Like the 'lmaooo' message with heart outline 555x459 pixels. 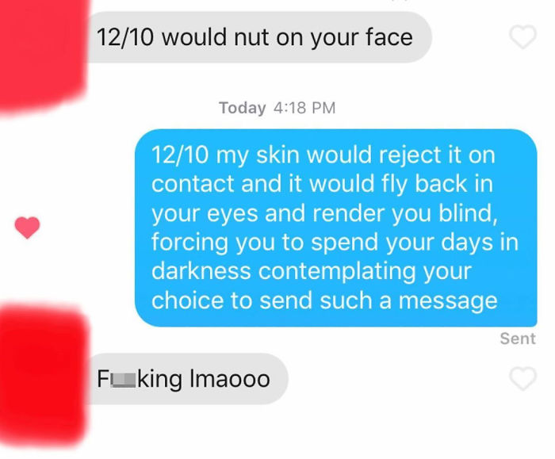522,379
